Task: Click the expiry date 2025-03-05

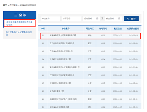Action: pos(133,75)
